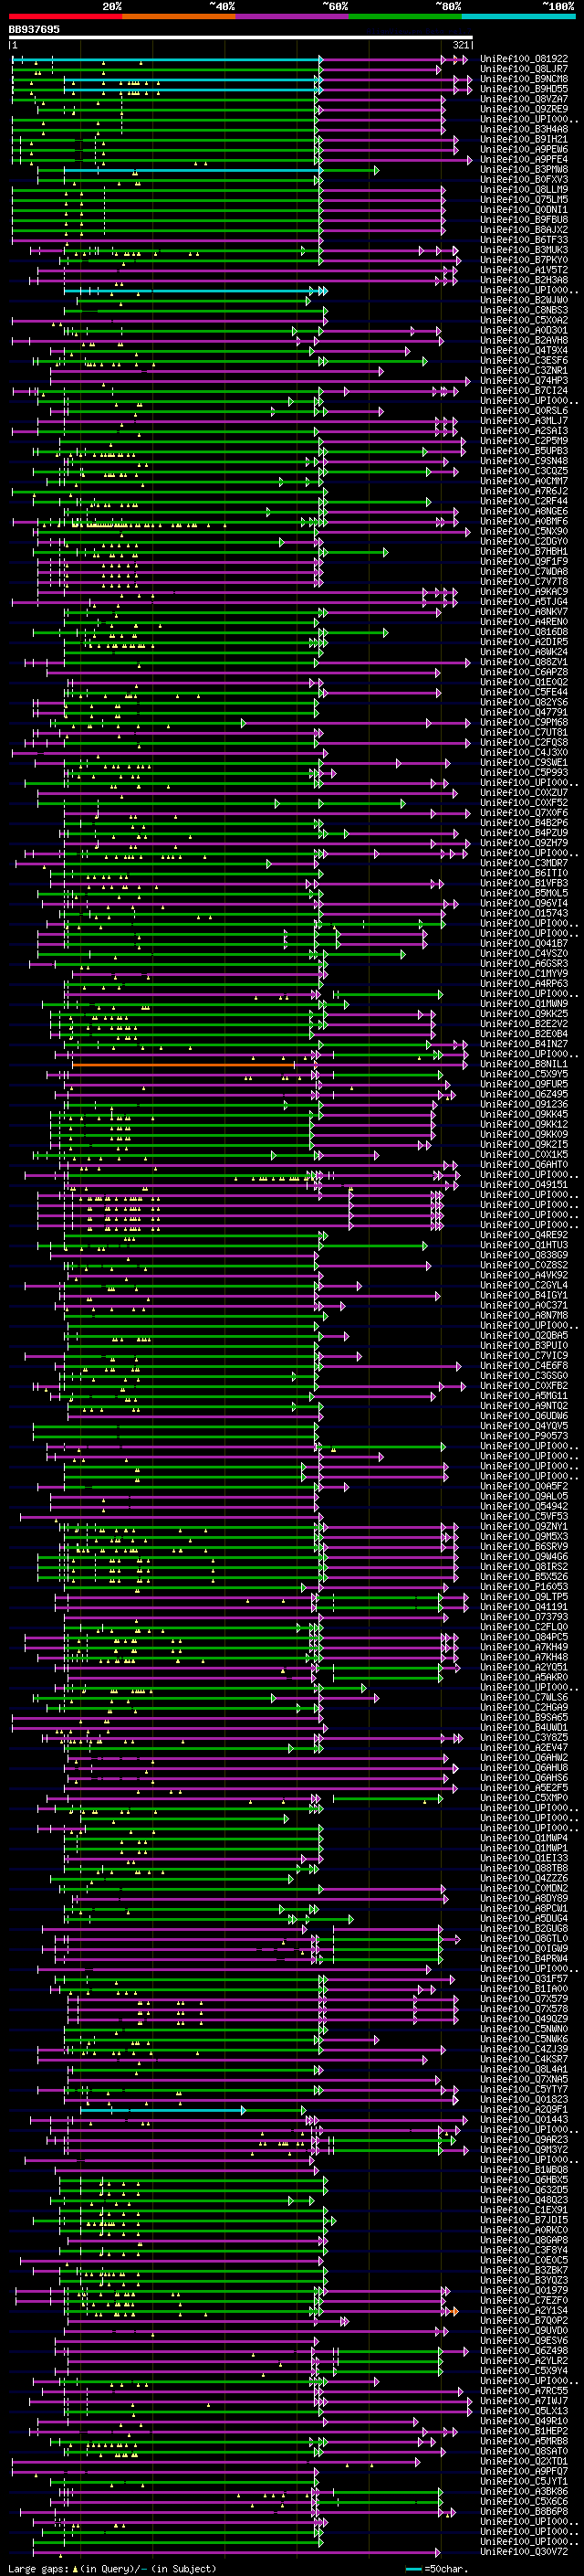Click the purple ~60% identity legend bar
Screen dimensions: 584x2576
click(x=291, y=16)
